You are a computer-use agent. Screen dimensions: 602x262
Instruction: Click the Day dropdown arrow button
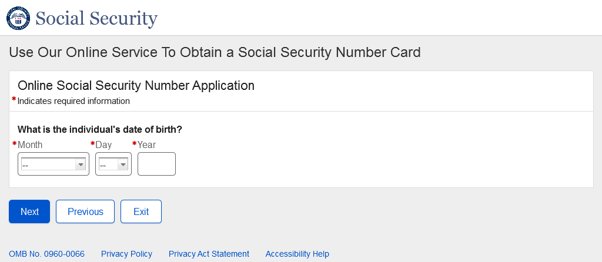click(123, 165)
